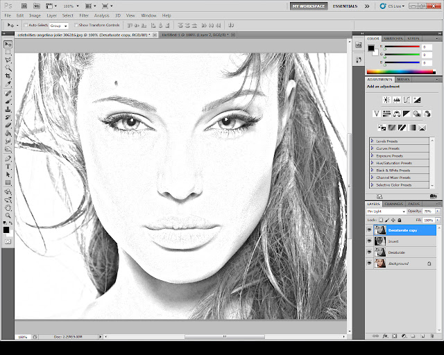Hide the Invert layer
This screenshot has width=444, height=355.
point(369,241)
